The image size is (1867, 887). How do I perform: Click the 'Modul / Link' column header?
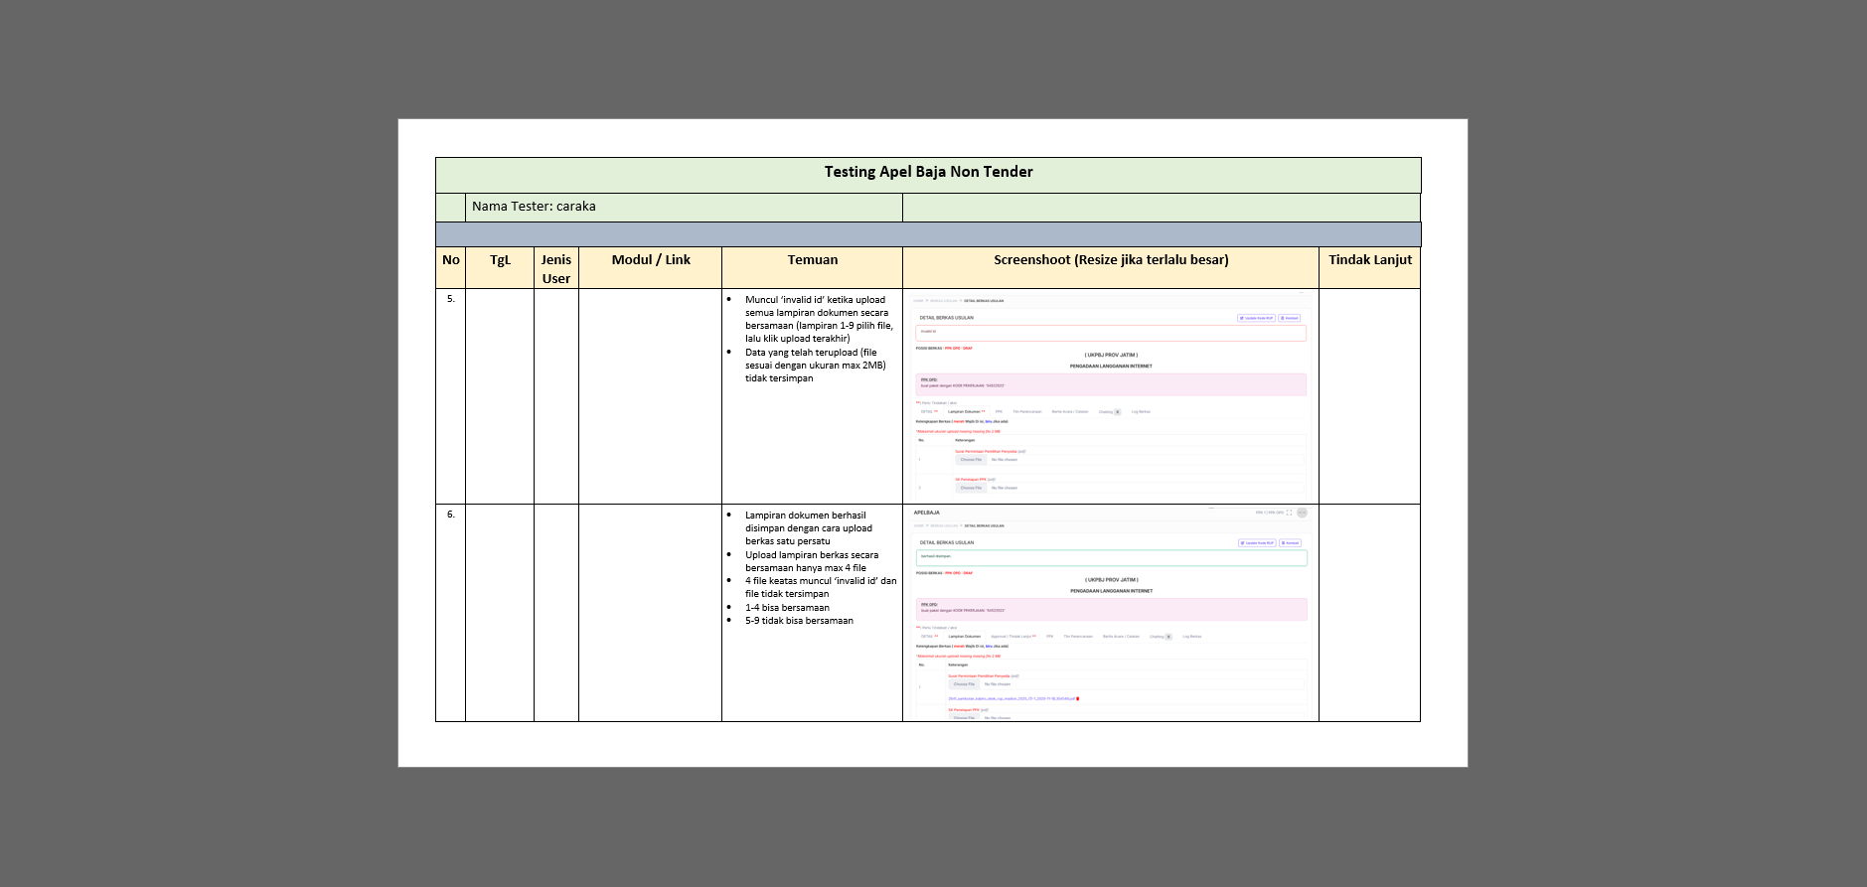(x=651, y=260)
